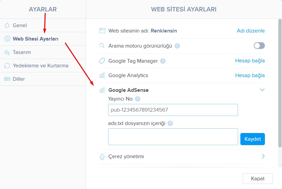Click the Yedekleme ve Kurtarma icon
Screen dimensions: 282x189
(x=7, y=66)
